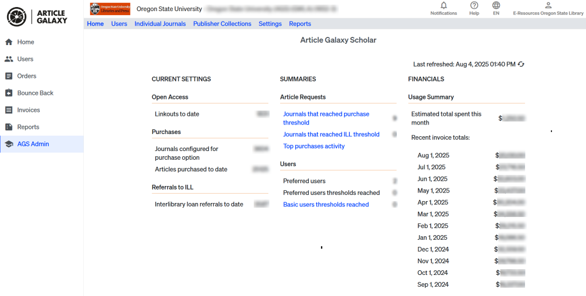Open the Publisher Collections tab

coord(222,24)
